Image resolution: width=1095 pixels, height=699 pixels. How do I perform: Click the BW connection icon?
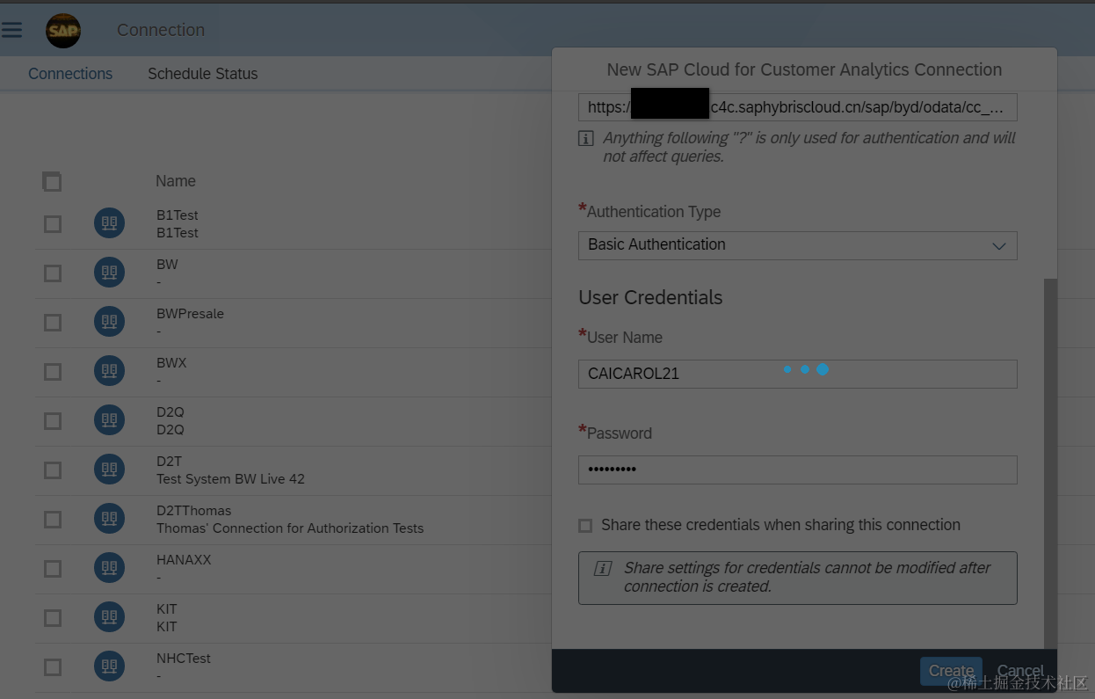[110, 273]
